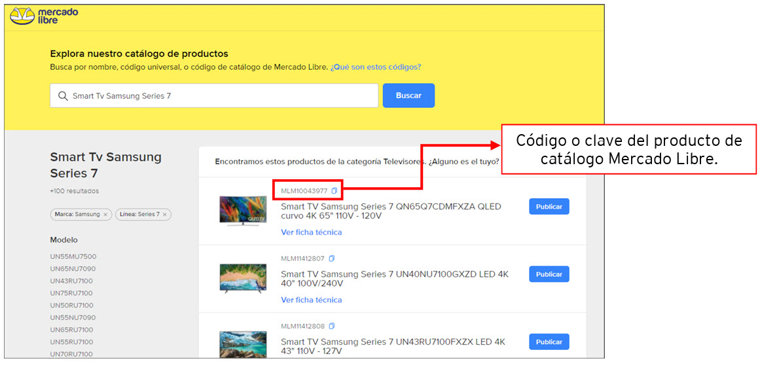Click the search magnifier icon
The width and height of the screenshot is (760, 367).
click(63, 96)
